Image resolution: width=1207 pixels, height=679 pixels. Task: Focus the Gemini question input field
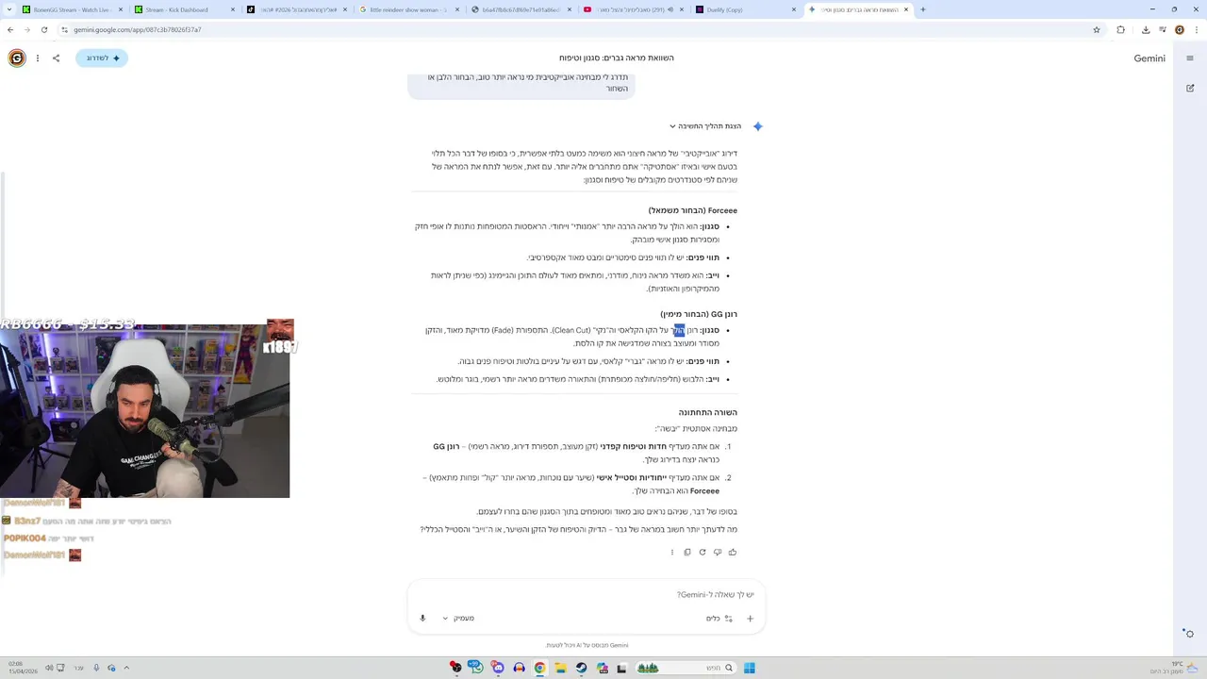(585, 595)
